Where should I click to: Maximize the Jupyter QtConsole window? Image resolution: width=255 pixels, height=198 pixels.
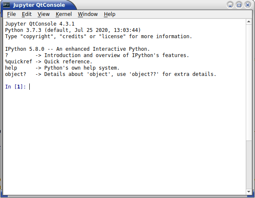[x=239, y=5]
